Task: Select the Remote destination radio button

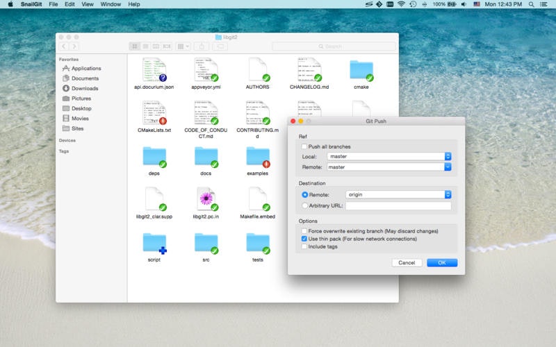Action: (x=304, y=195)
